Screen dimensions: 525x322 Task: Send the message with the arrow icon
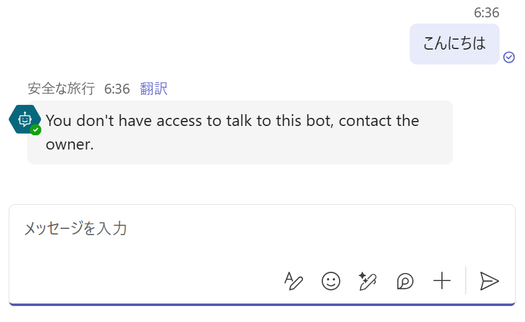tap(489, 281)
